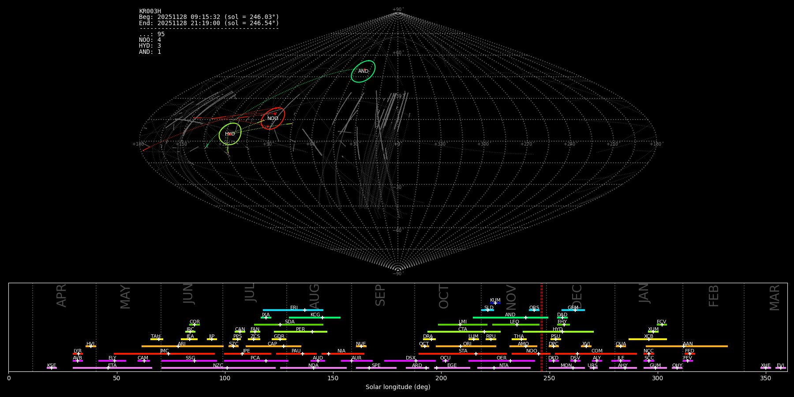The width and height of the screenshot is (794, 397).
Task: Click the KR003H station title text
Action: (x=150, y=11)
